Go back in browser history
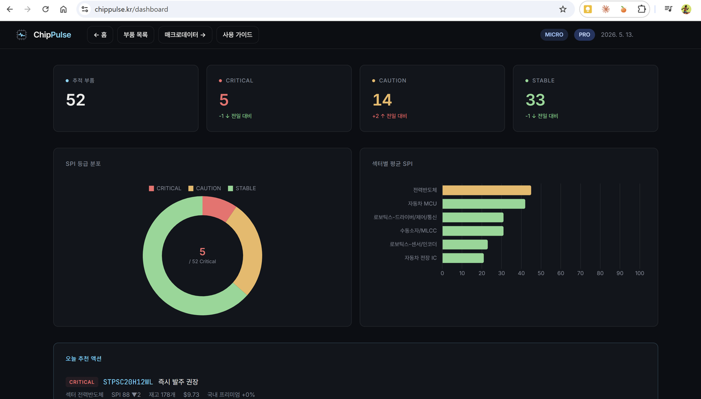Screen dimensions: 701x399 tap(10, 9)
